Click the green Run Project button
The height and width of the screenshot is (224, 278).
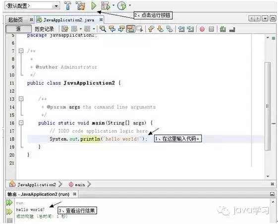click(94, 5)
